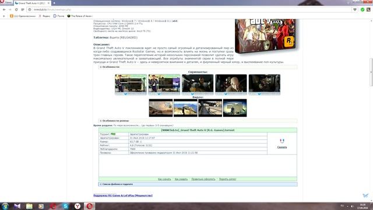Click the site info globe icon
This screenshot has width=373, height=210.
point(30,9)
